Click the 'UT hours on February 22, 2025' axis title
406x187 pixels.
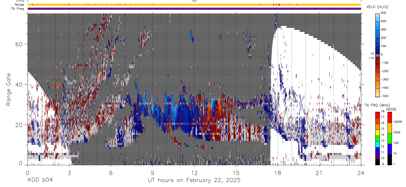click(194, 180)
